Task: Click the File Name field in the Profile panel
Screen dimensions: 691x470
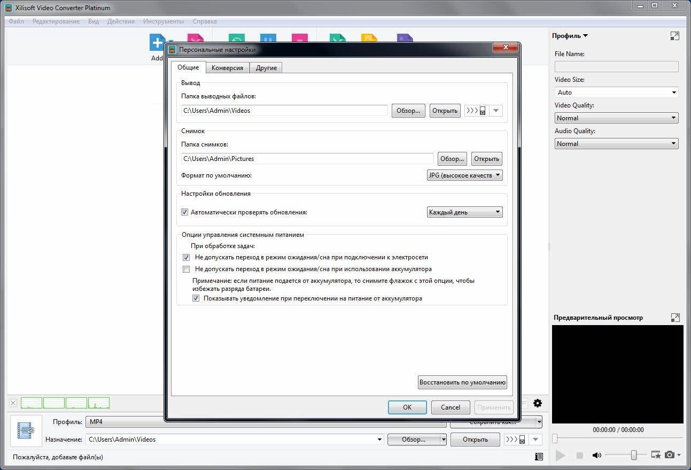Action: [x=616, y=67]
